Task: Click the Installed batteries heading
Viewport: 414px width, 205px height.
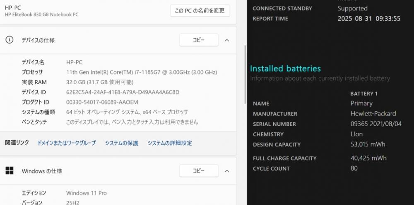Action: [x=285, y=68]
